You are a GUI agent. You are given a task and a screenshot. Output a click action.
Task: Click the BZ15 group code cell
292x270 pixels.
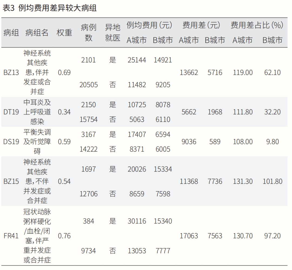11,181
